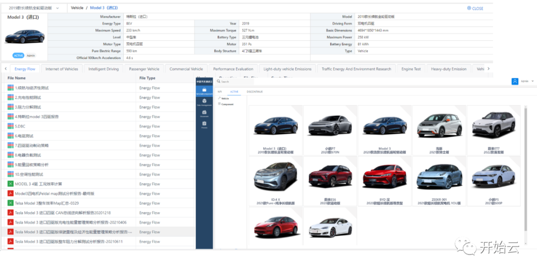The width and height of the screenshot is (537, 258).
Task: Open the Process sidebar icon
Action: tap(204, 124)
